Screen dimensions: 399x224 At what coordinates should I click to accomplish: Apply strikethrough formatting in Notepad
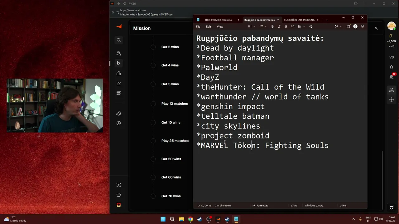286,26
